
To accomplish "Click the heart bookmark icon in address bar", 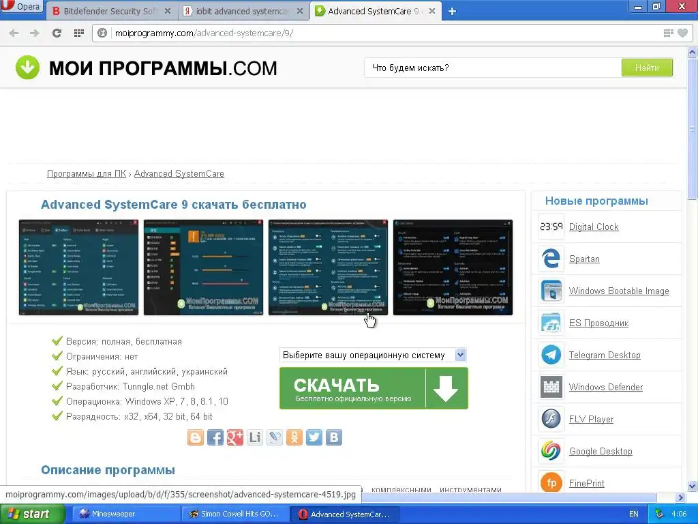I will (x=682, y=33).
